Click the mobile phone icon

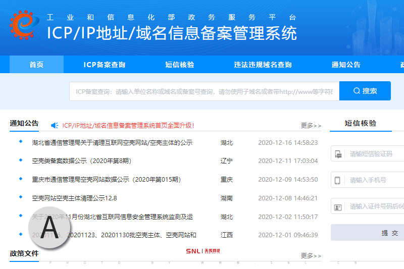(x=337, y=180)
